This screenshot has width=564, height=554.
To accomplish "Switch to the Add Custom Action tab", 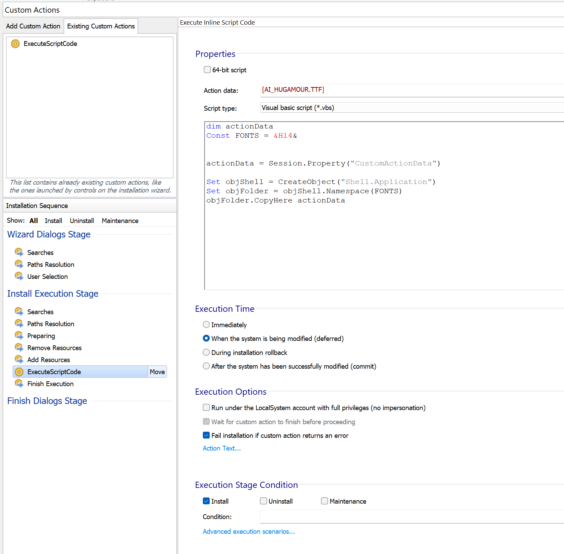I will point(33,26).
